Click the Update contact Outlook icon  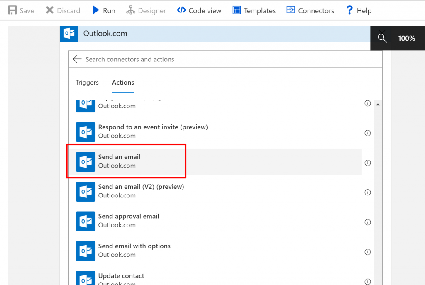85,278
